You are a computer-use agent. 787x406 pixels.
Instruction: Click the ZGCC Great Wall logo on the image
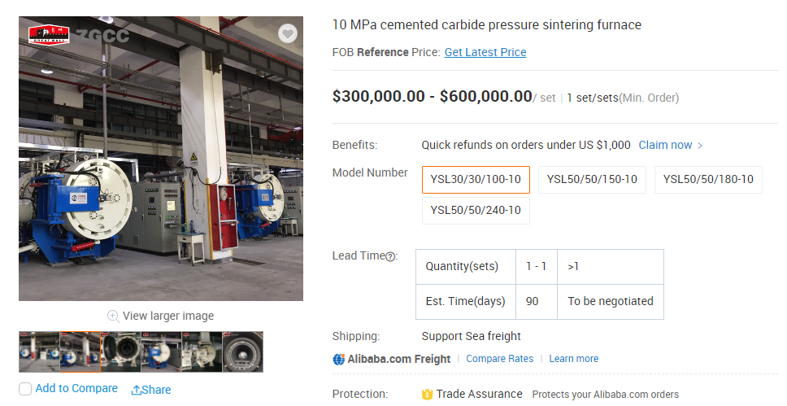(49, 35)
